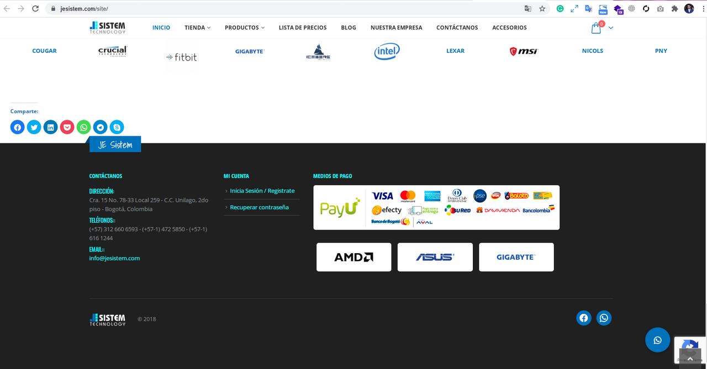This screenshot has height=369, width=707.
Task: Click the ASUS logo card
Action: point(435,257)
